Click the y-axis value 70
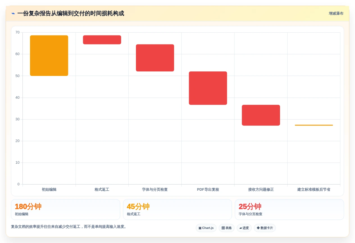 (x=17, y=32)
